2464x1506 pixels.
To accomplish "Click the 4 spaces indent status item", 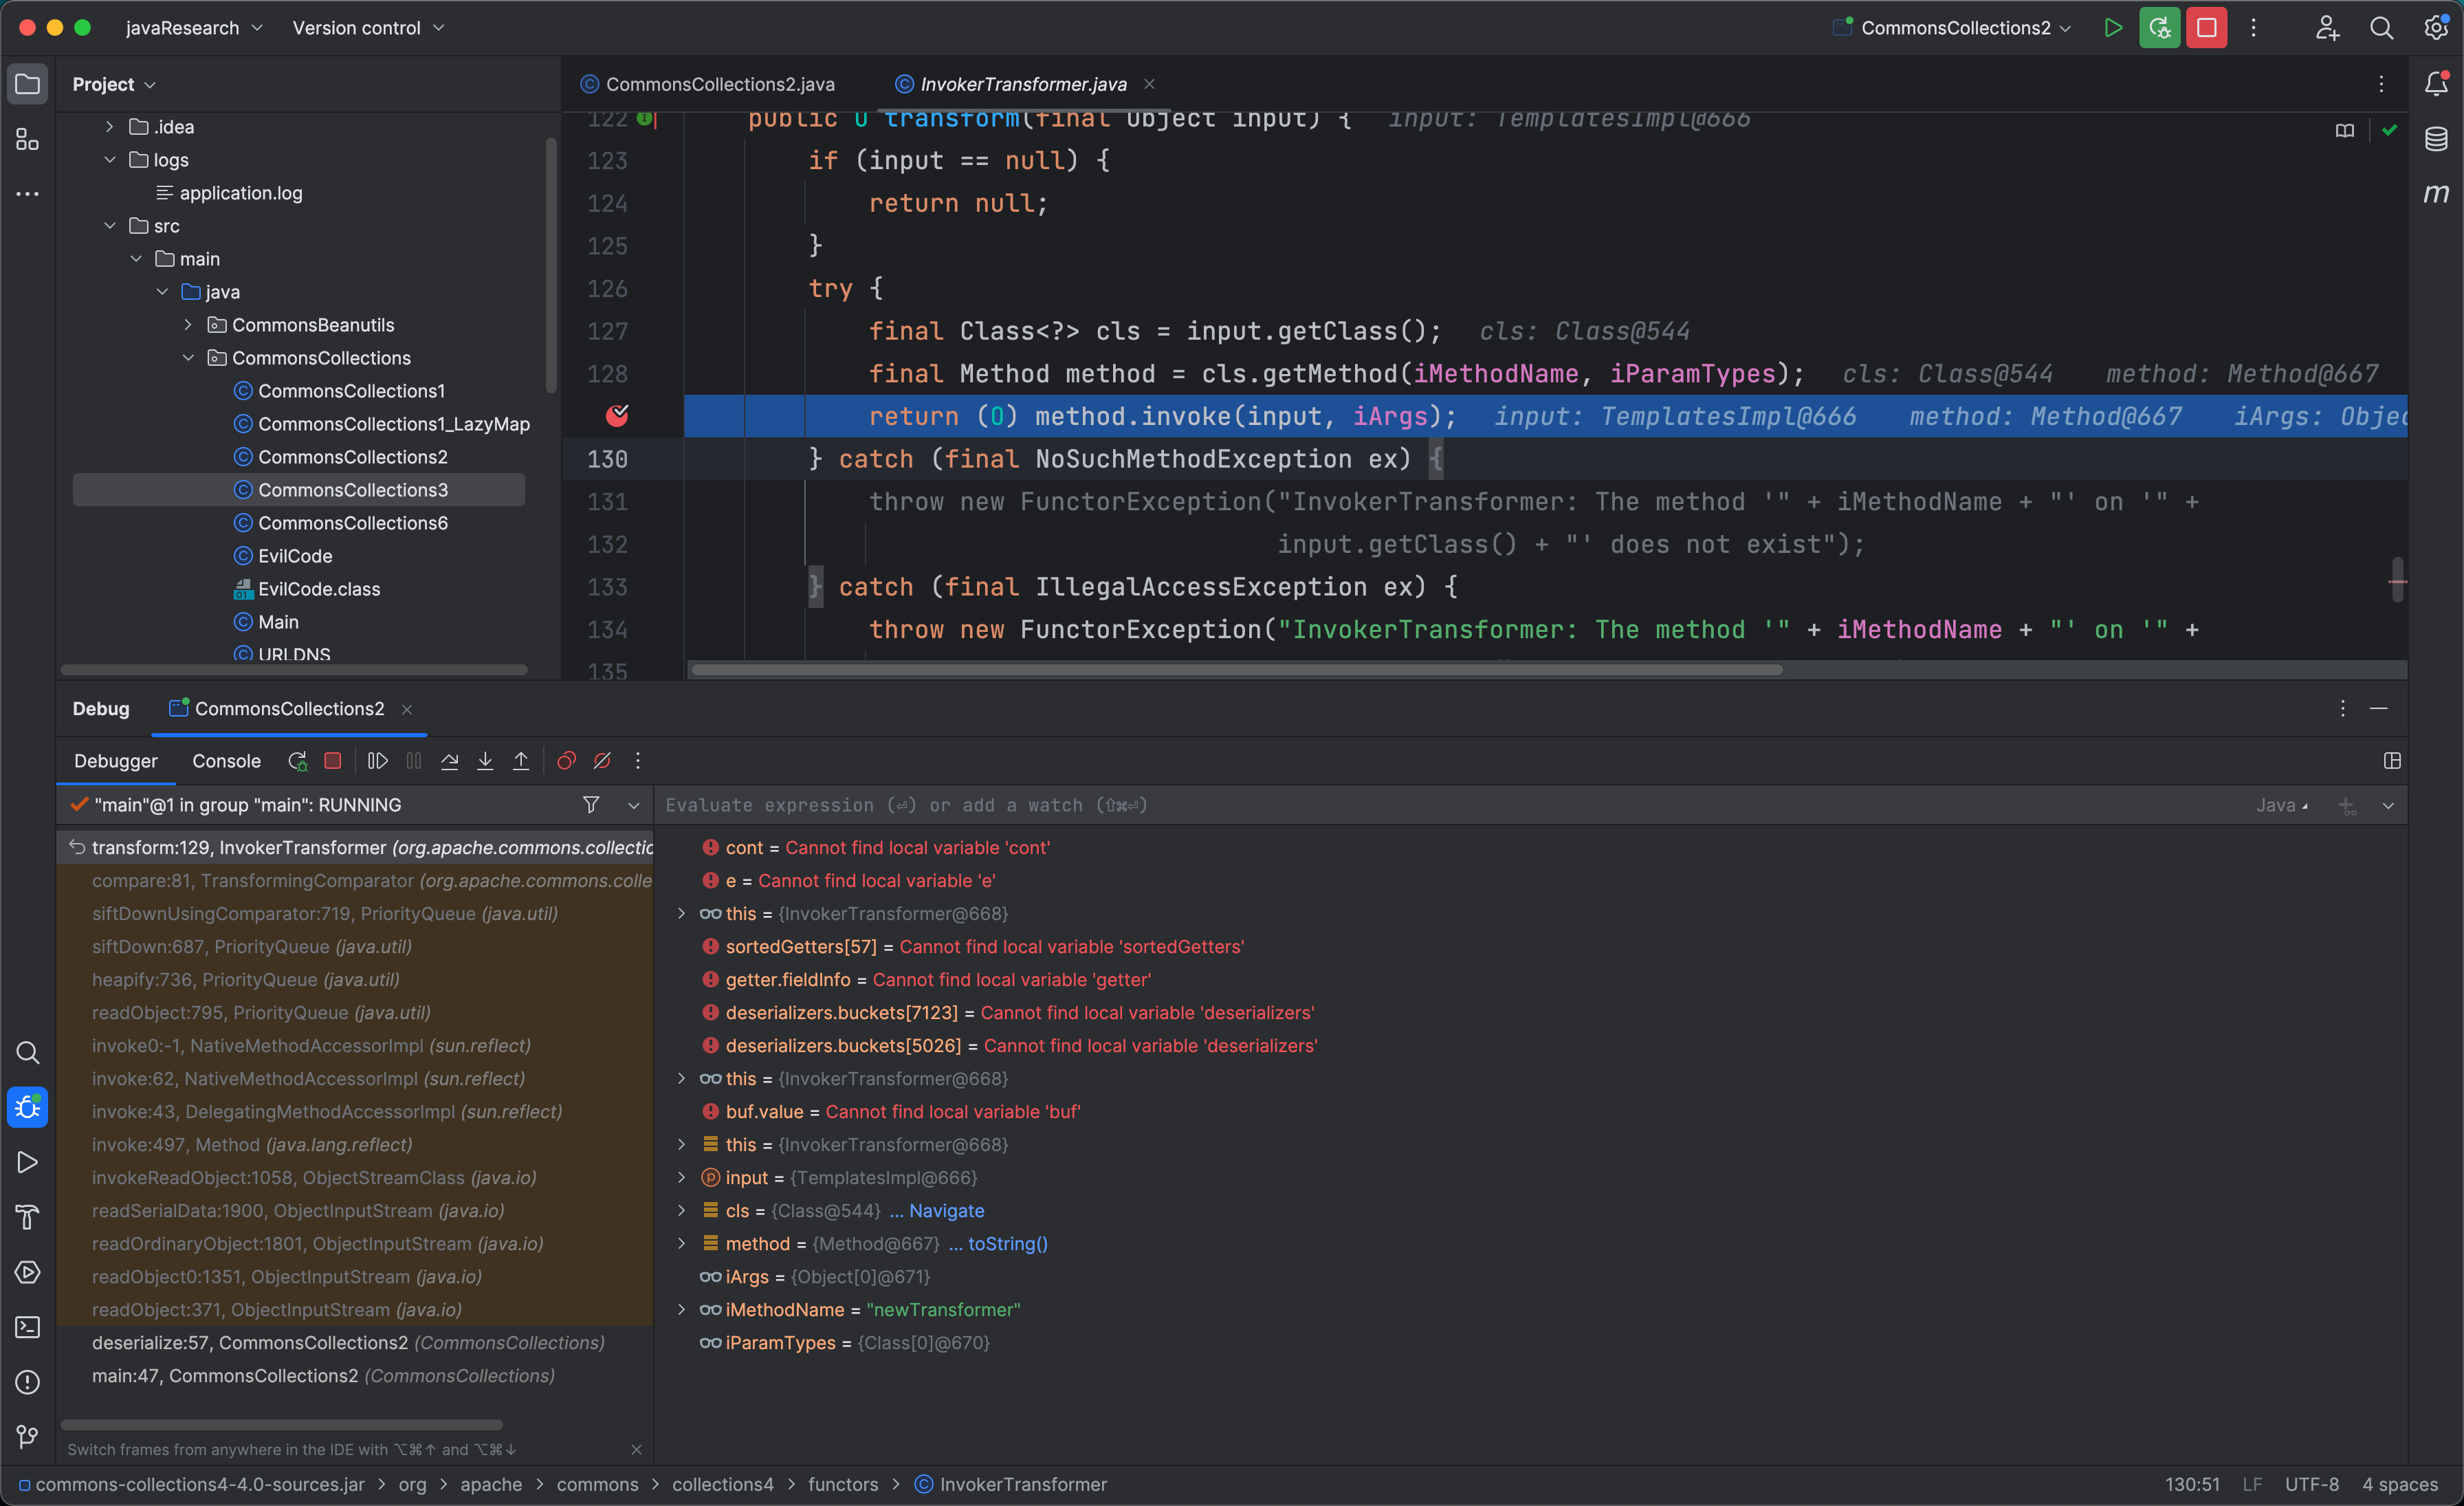I will [x=2399, y=1484].
